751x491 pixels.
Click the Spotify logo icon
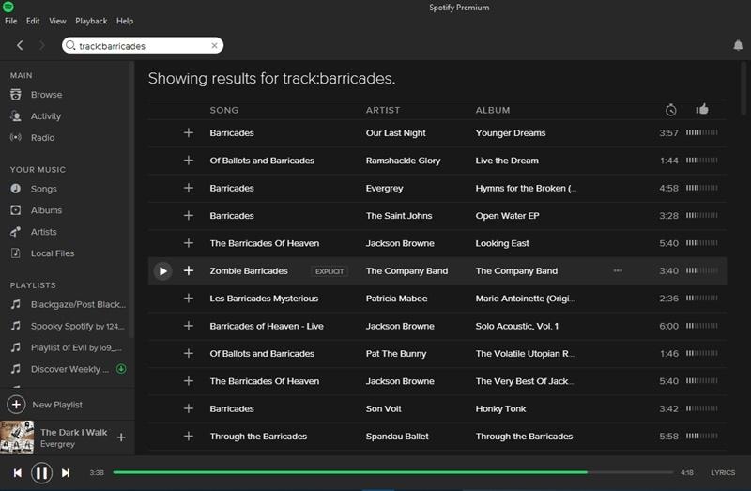pos(8,7)
